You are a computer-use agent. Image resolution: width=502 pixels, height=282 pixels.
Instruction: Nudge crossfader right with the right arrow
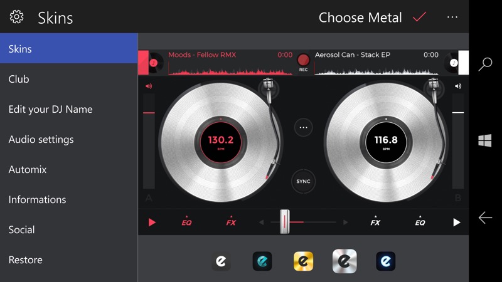pos(345,222)
